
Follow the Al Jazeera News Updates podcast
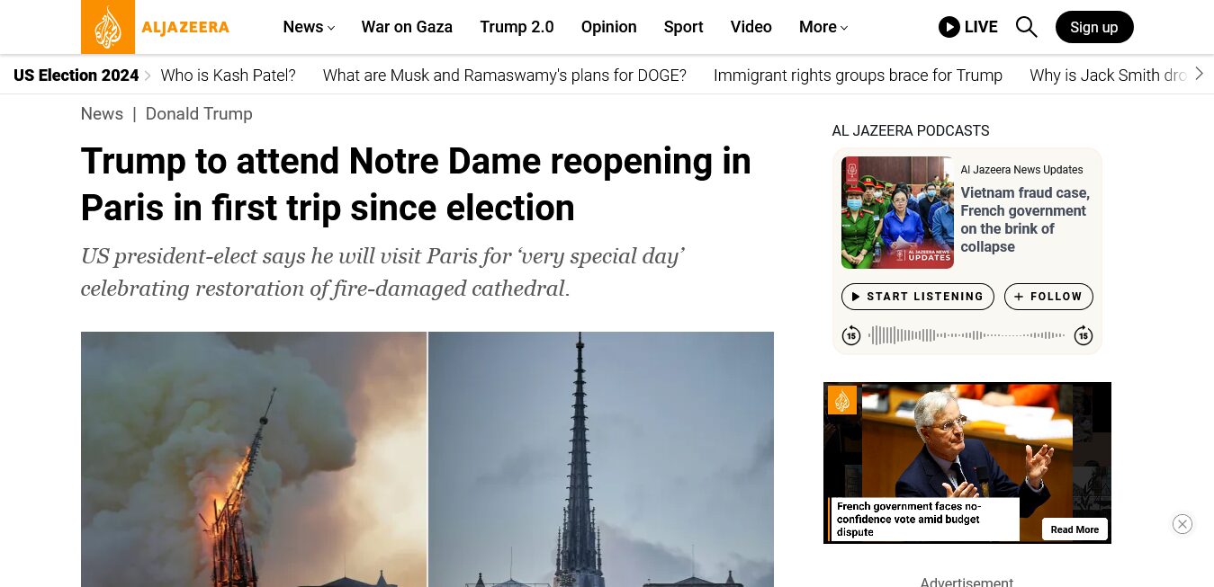(x=1048, y=297)
